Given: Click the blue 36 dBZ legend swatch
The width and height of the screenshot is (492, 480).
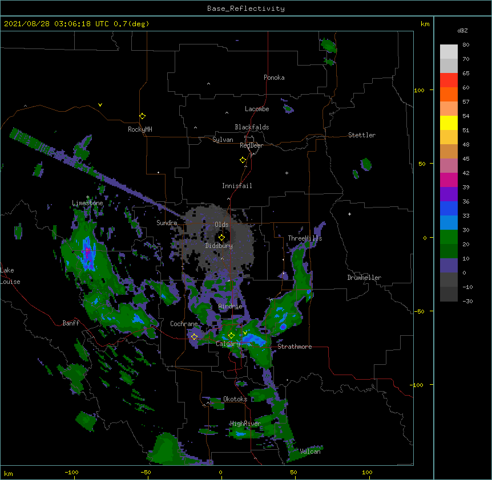Looking at the screenshot, I should click(449, 208).
